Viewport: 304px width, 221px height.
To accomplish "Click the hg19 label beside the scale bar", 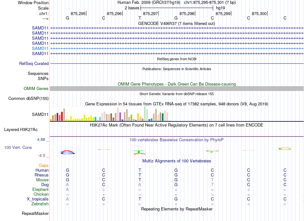I will [x=220, y=8].
